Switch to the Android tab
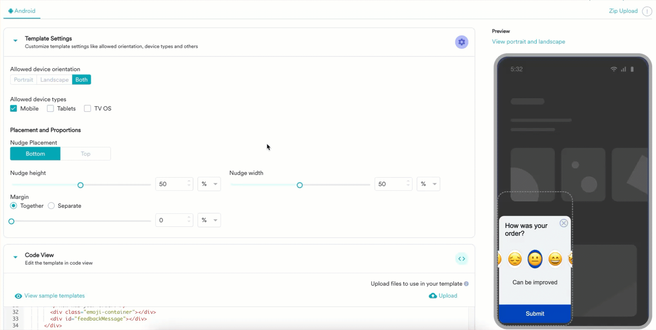The height and width of the screenshot is (330, 656). click(22, 11)
